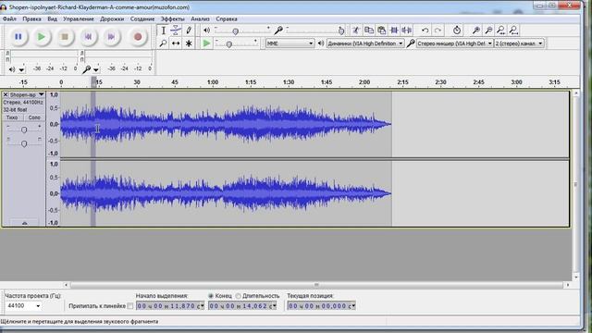This screenshot has width=592, height=333.
Task: Collapse the track with bottom arrow button
Action: [24, 223]
